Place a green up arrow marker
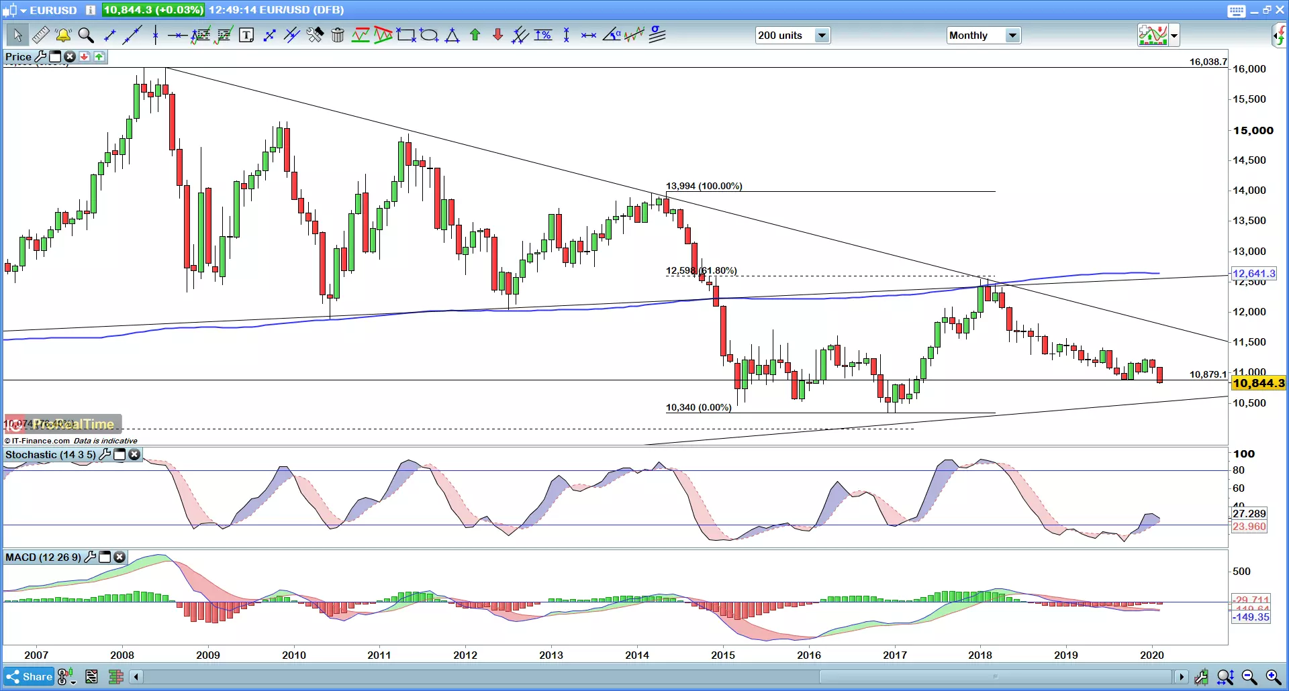The width and height of the screenshot is (1289, 691). click(x=475, y=35)
